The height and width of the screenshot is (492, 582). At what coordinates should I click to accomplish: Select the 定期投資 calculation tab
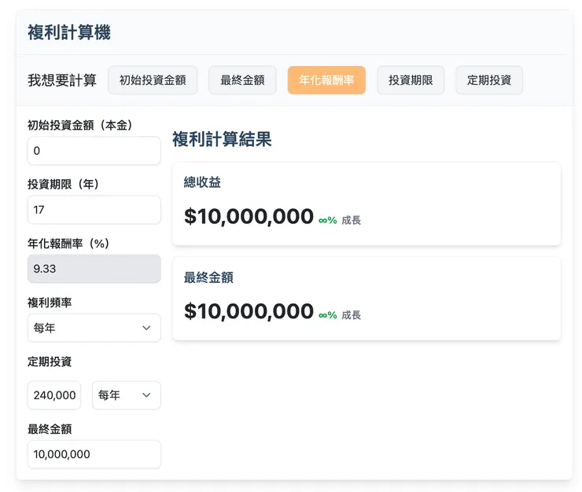[489, 80]
